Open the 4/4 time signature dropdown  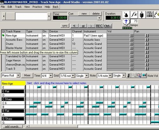[51, 76]
